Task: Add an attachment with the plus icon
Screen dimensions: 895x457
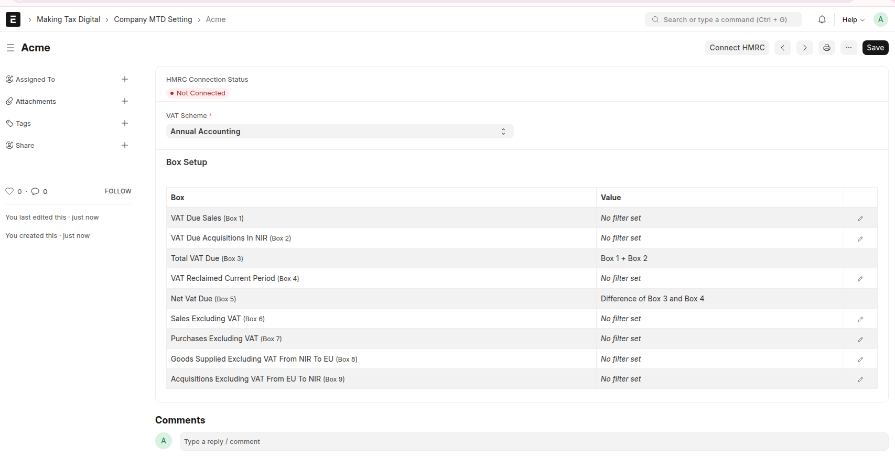Action: 125,101
